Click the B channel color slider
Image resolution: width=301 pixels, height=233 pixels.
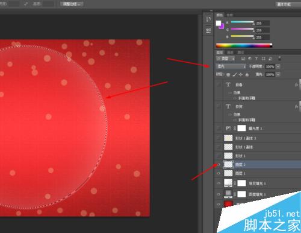coord(243,36)
